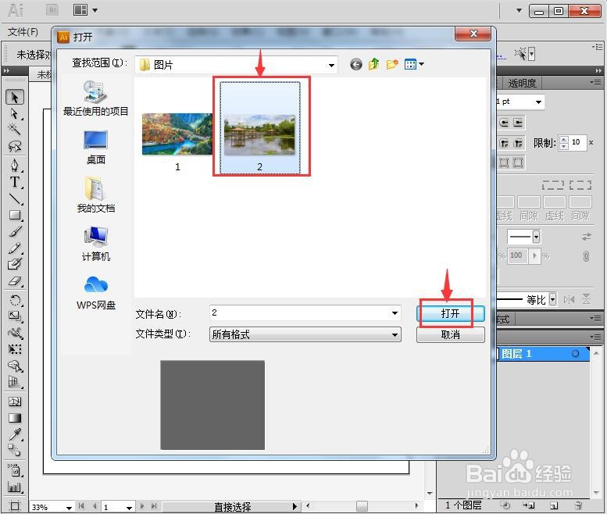This screenshot has height=514, width=607.
Task: Select the Paintbrush tool
Action: click(x=15, y=231)
